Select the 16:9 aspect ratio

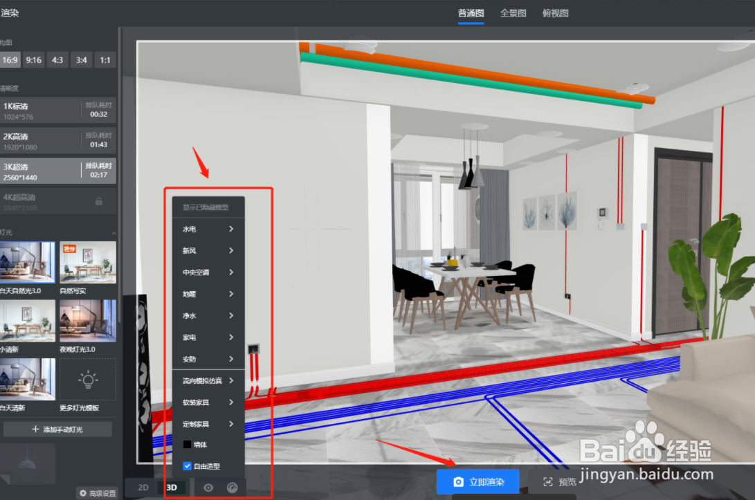pos(10,60)
